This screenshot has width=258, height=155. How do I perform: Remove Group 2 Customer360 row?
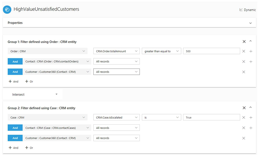(244, 138)
